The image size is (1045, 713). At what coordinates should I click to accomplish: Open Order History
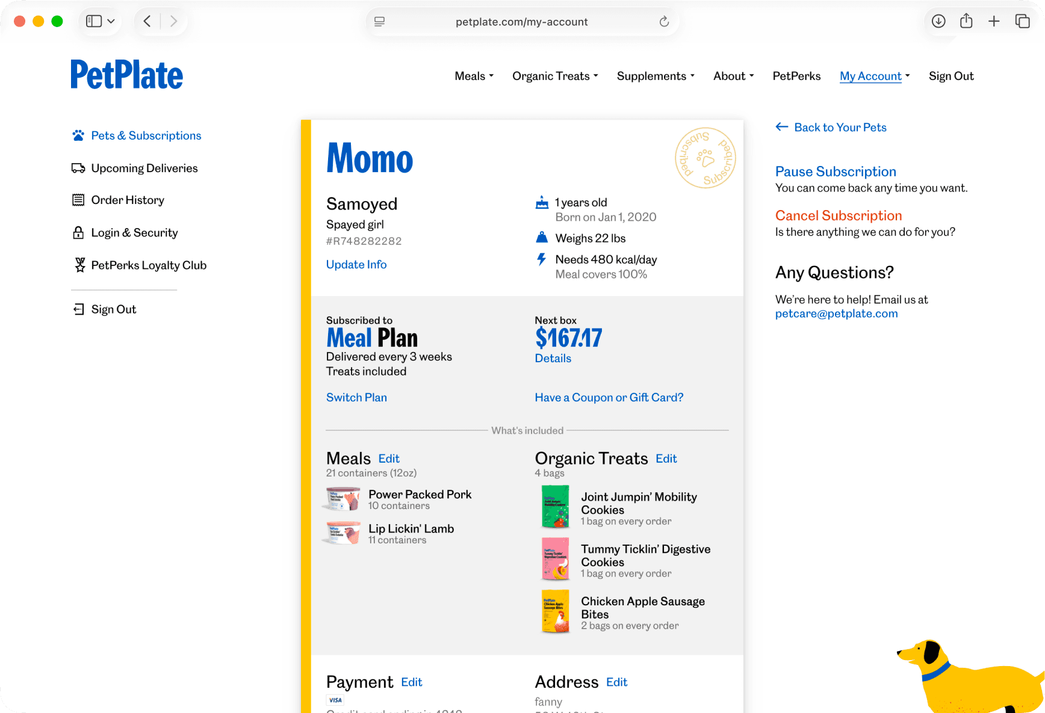point(128,200)
